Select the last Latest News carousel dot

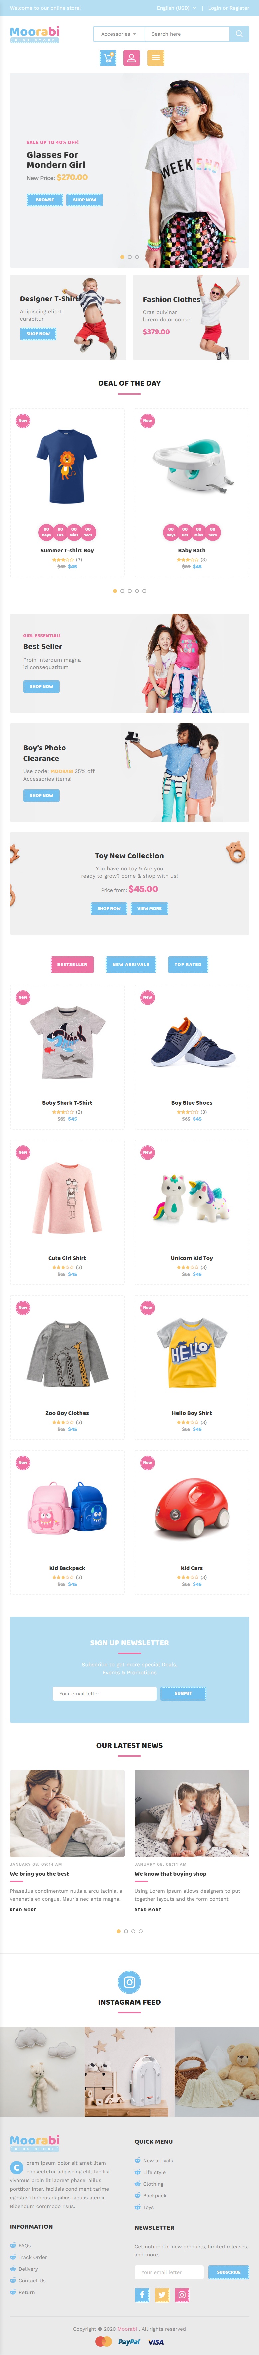click(x=140, y=1931)
